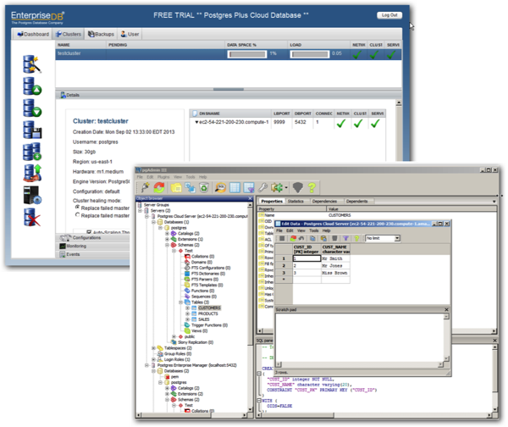Open object properties from pgAdmin toolbar

[176, 187]
